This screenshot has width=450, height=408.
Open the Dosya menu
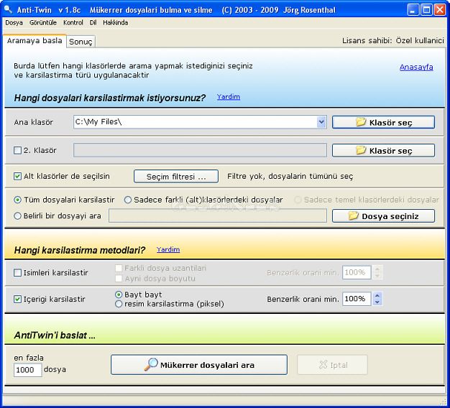coord(14,23)
